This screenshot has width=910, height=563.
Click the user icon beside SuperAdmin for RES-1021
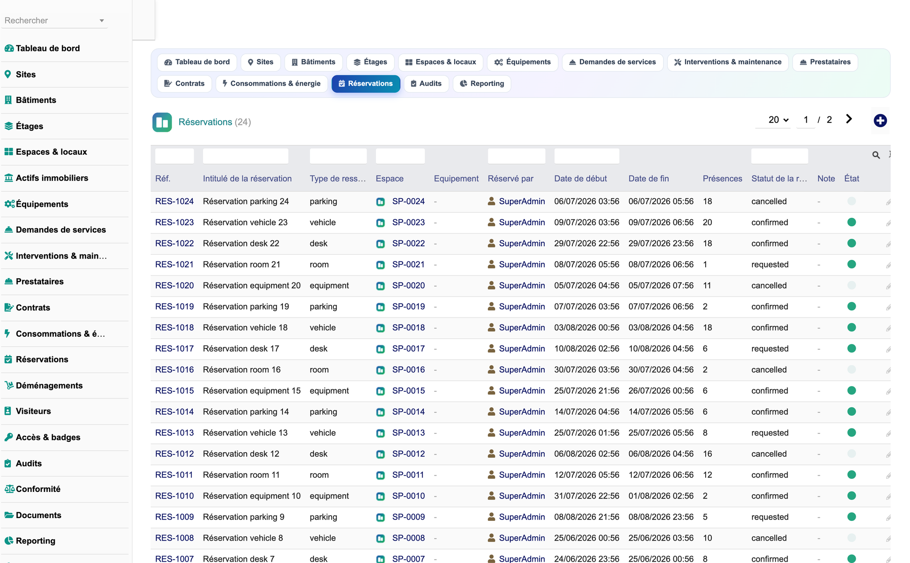491,264
